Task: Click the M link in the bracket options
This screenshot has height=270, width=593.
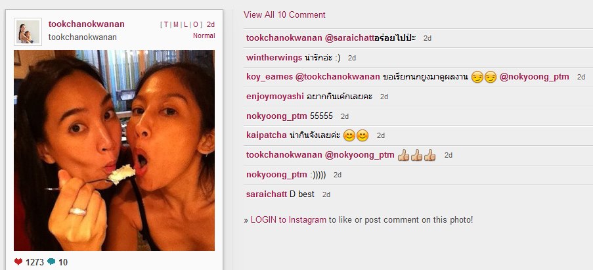Action: [x=176, y=24]
